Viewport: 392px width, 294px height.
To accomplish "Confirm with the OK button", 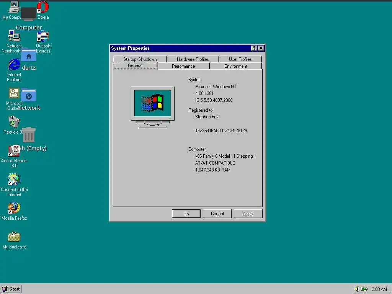I will coord(186,214).
